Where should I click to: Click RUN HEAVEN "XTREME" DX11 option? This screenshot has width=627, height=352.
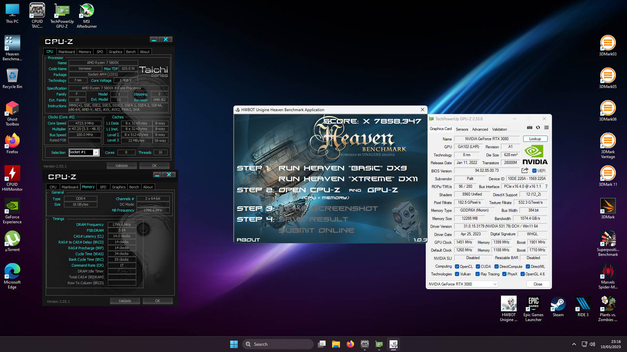click(x=348, y=179)
